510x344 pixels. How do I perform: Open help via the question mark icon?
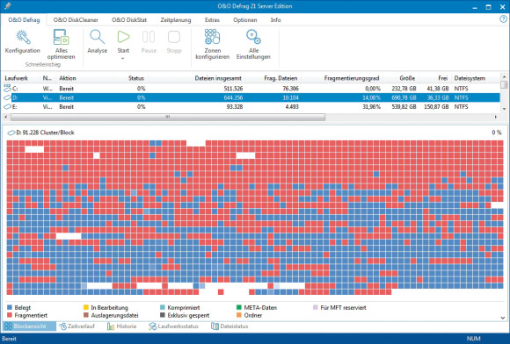[x=503, y=19]
